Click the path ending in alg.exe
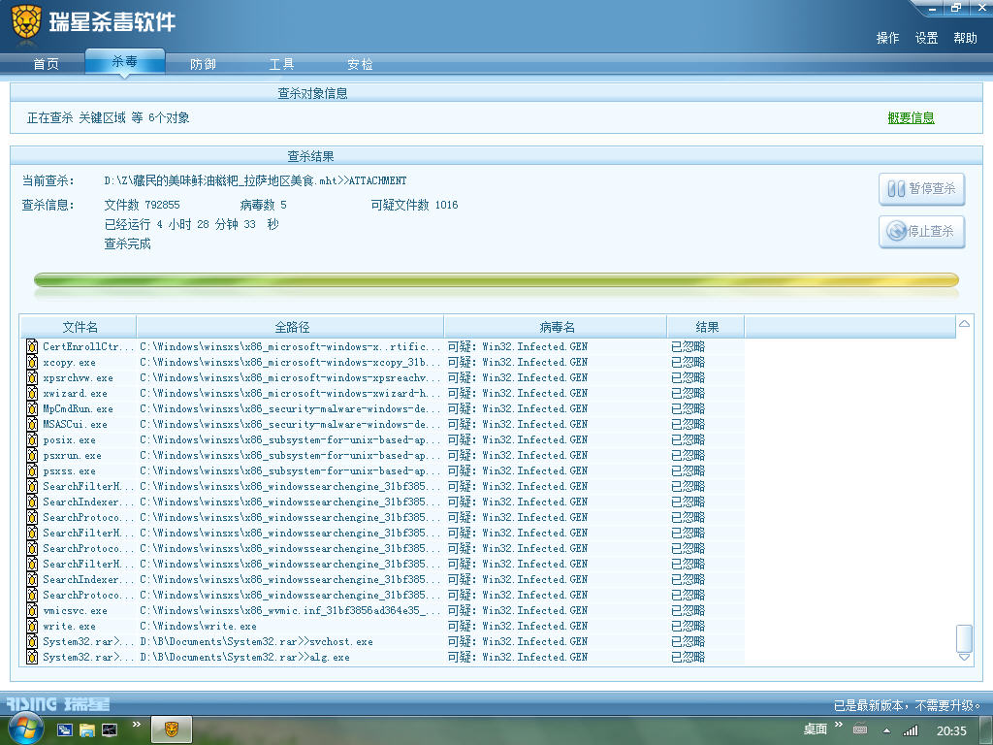This screenshot has width=993, height=745. [244, 657]
